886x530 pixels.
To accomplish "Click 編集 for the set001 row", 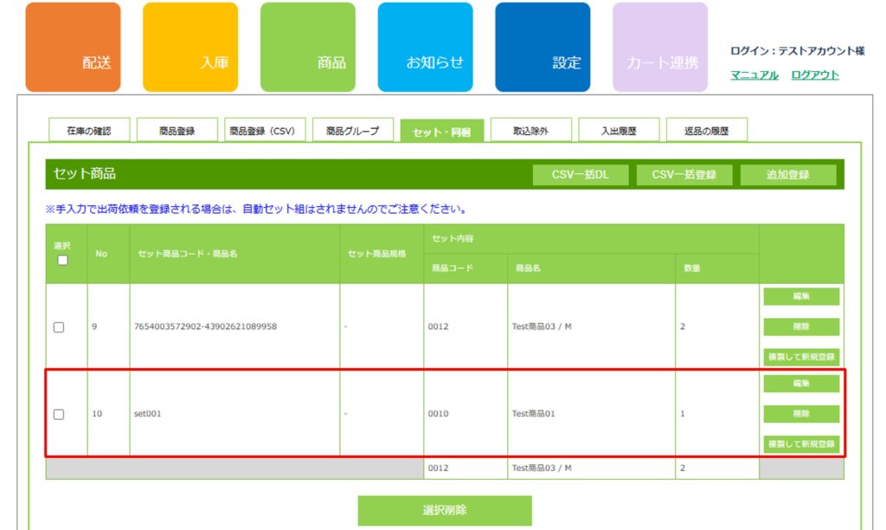I will (801, 384).
